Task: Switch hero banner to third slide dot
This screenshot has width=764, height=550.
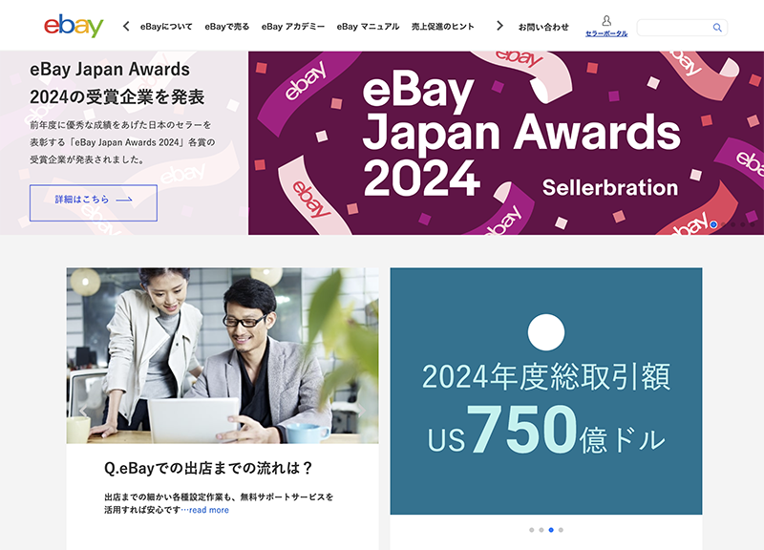Action: point(733,224)
